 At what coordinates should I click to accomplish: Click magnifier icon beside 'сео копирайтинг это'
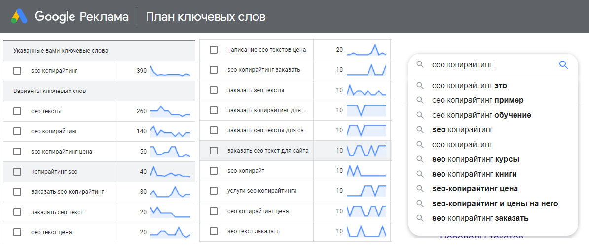pyautogui.click(x=420, y=86)
